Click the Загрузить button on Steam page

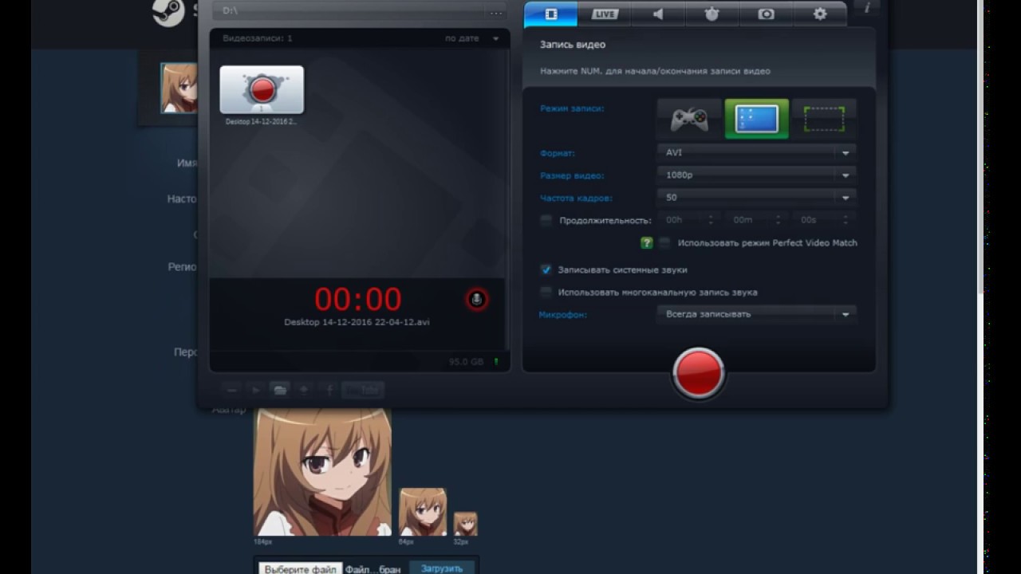pyautogui.click(x=442, y=568)
